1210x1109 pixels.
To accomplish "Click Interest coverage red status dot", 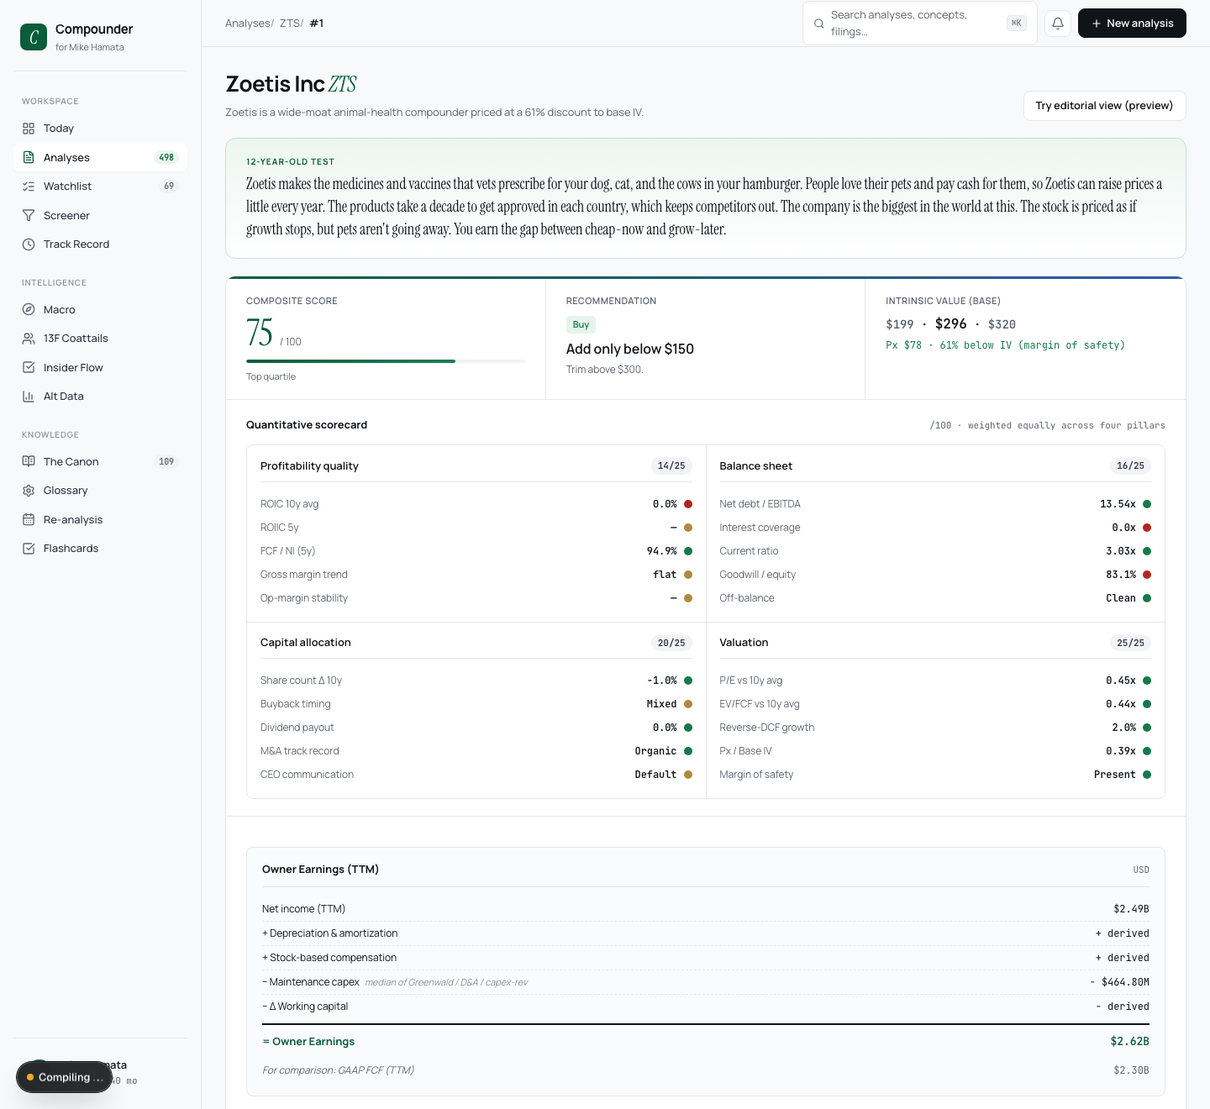I will point(1147,528).
